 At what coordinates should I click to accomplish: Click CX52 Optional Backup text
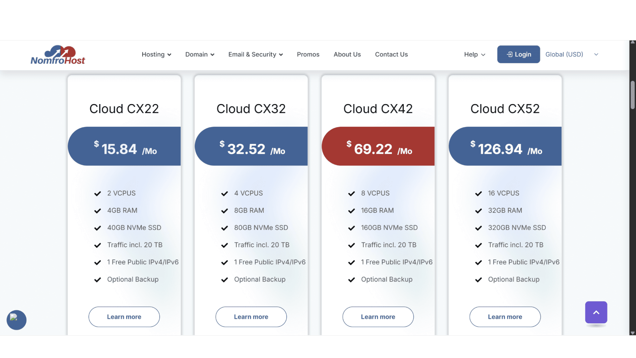pyautogui.click(x=514, y=279)
